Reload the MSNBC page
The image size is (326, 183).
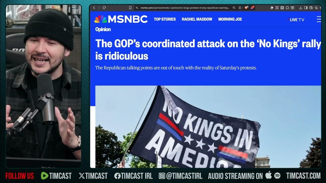pyautogui.click(x=104, y=8)
